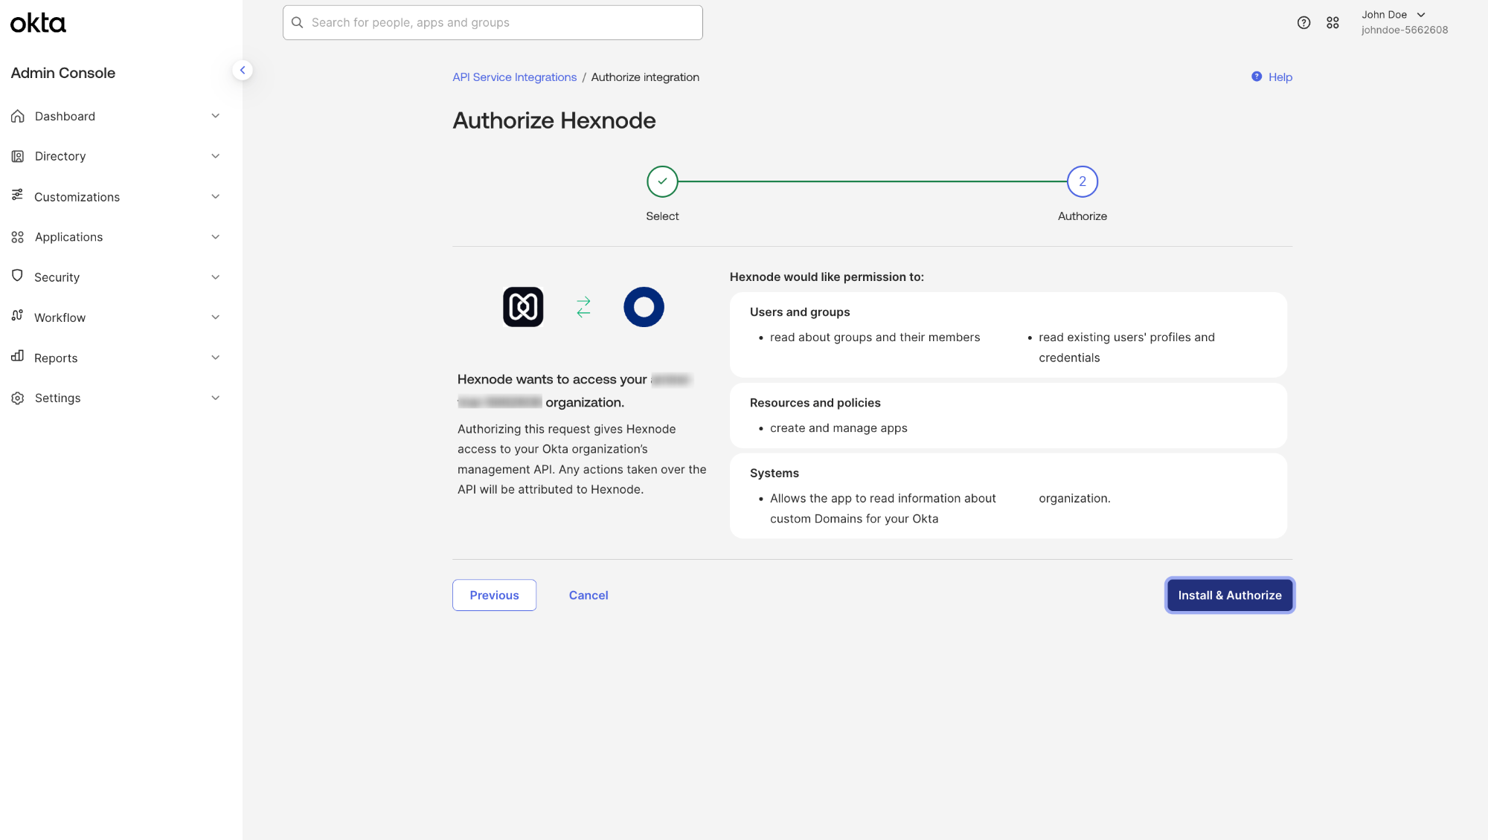Viewport: 1488px width, 840px height.
Task: Click the Systems heading
Action: pyautogui.click(x=774, y=474)
